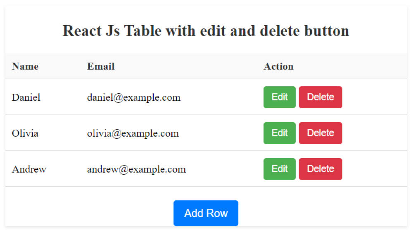
Task: Click the Email column header
Action: click(101, 66)
